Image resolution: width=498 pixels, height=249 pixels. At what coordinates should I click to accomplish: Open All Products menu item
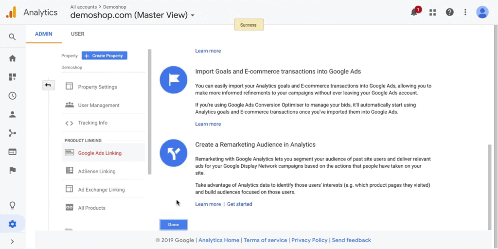tap(104, 208)
